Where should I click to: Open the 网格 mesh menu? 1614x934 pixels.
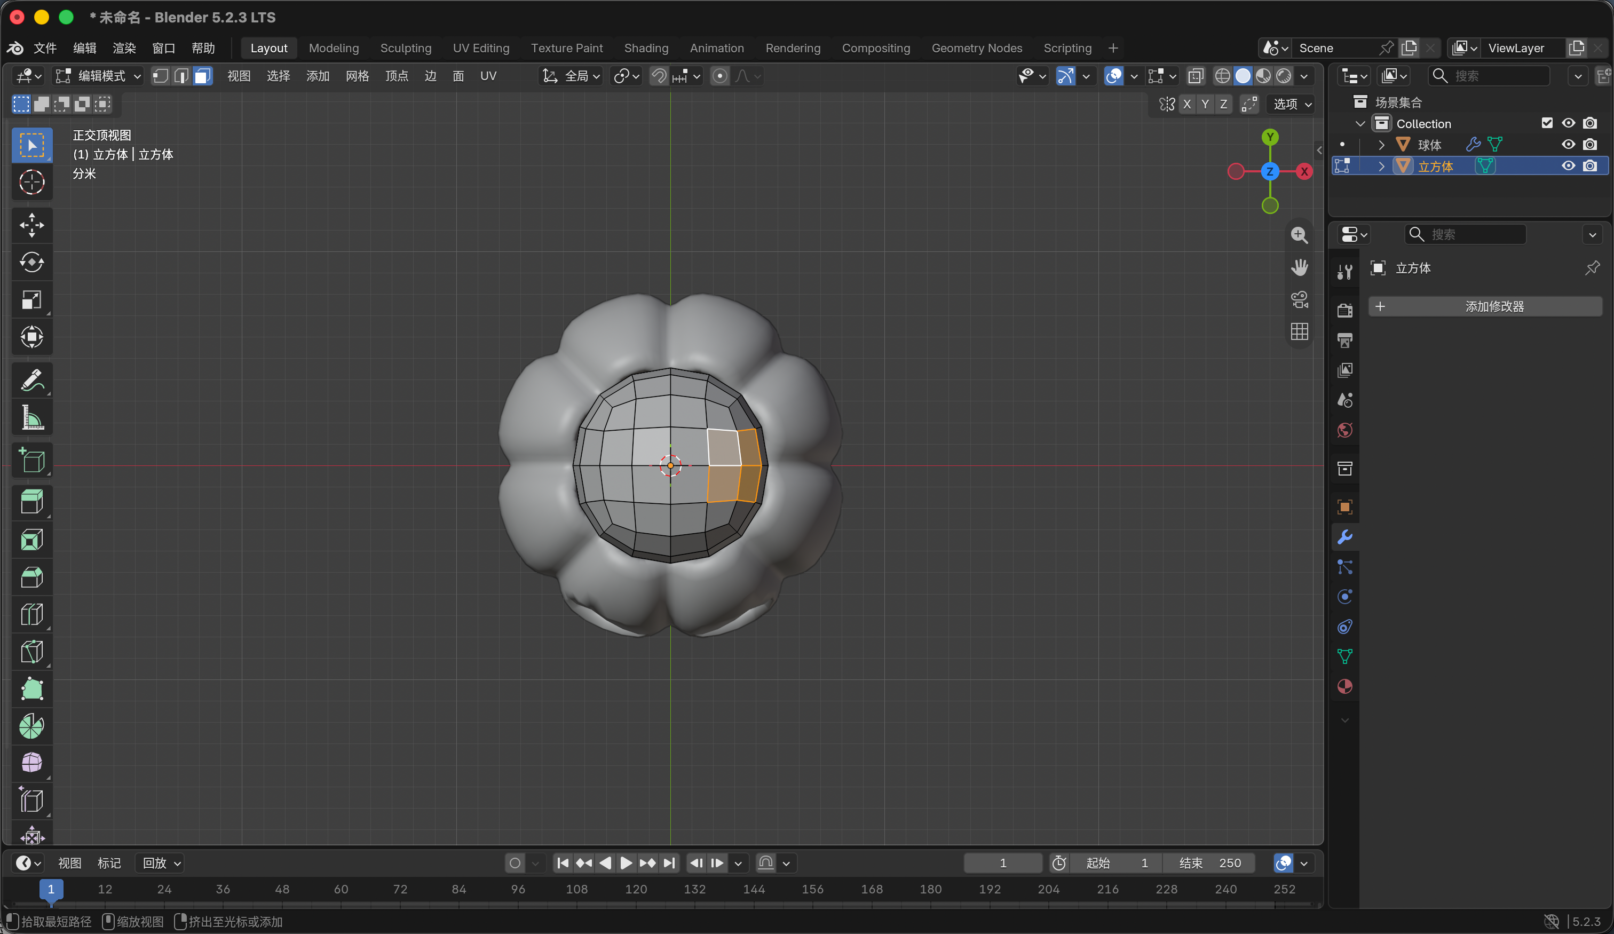357,76
